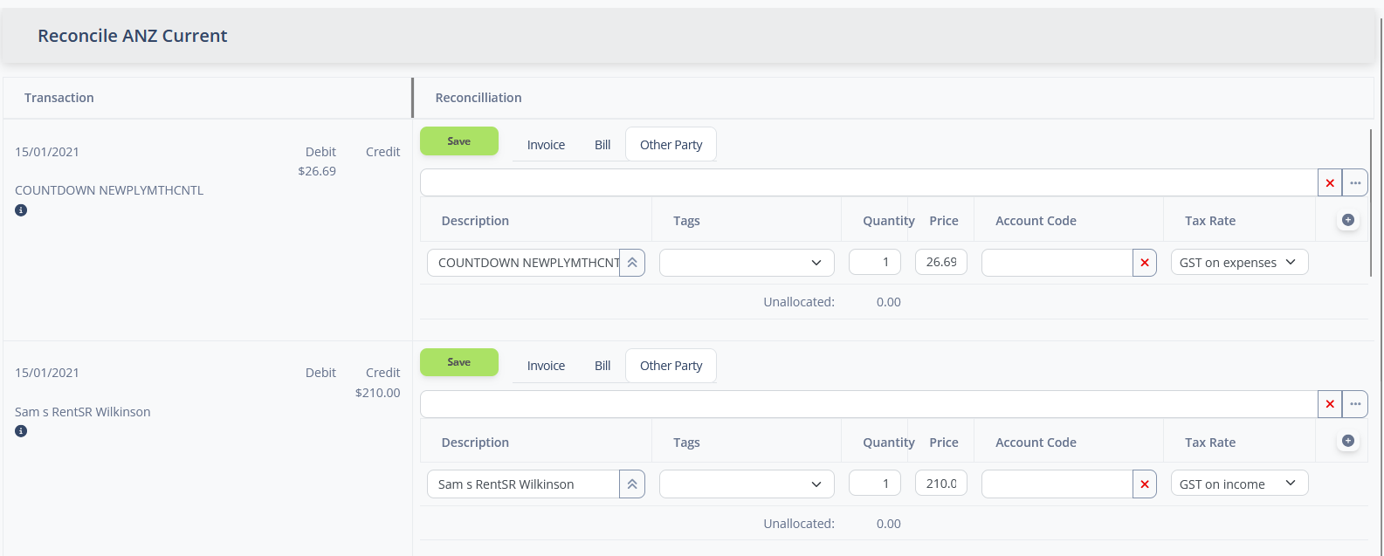Open ellipsis options for COUNTDOWN other party field
The height and width of the screenshot is (556, 1384).
point(1354,182)
